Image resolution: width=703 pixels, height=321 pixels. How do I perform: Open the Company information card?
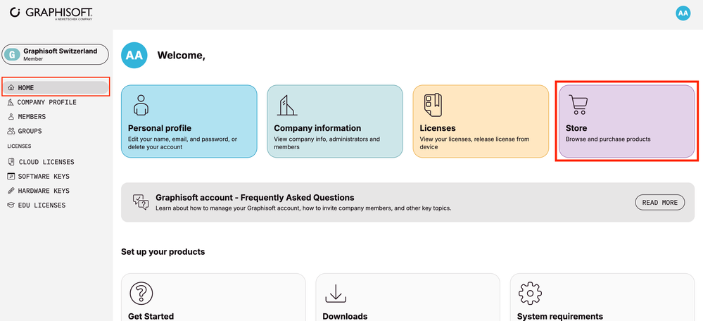[335, 121]
